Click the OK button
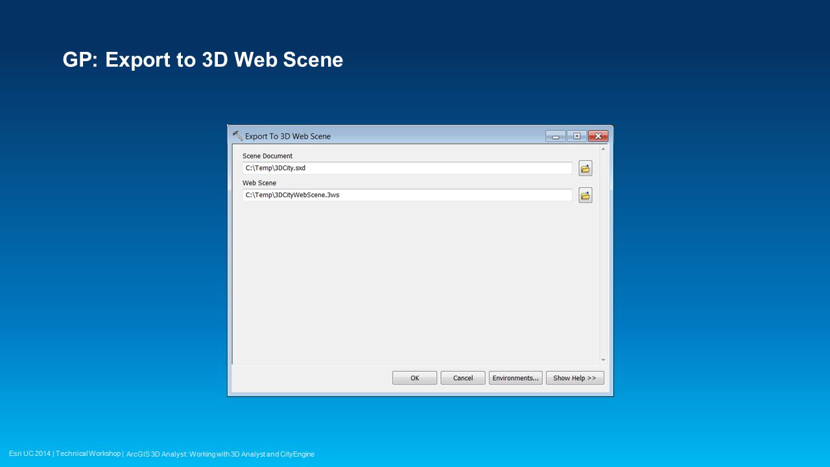The image size is (830, 467). click(x=414, y=378)
